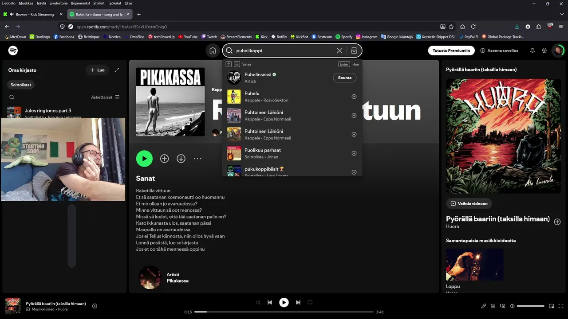Mute the player volume
Image resolution: width=568 pixels, height=319 pixels.
(512, 306)
